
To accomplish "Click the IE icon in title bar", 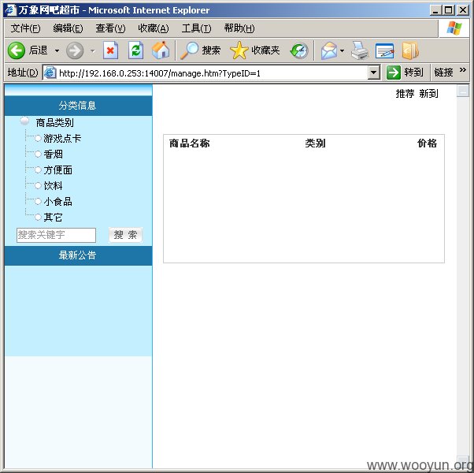I will [x=10, y=10].
